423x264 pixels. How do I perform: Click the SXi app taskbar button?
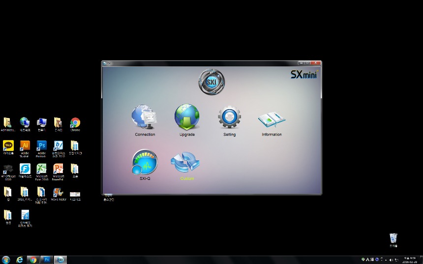pos(60,260)
